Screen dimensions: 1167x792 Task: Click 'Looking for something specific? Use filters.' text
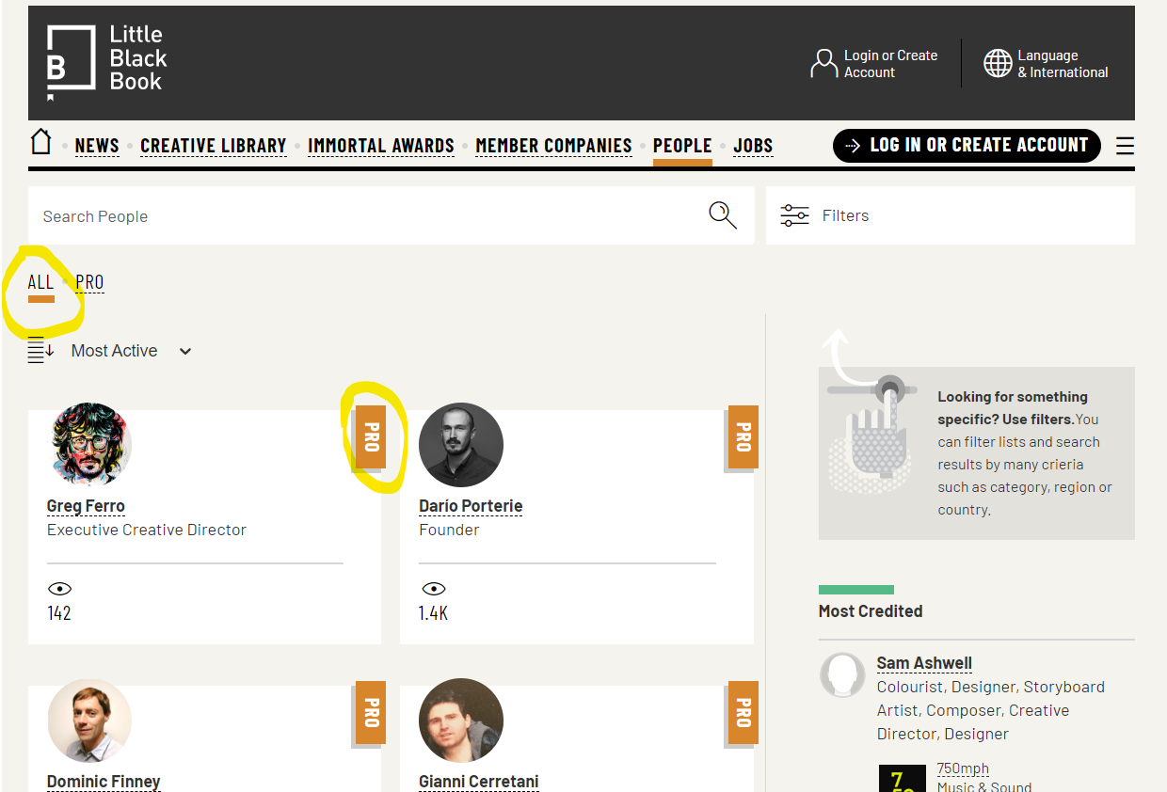pyautogui.click(x=1013, y=408)
